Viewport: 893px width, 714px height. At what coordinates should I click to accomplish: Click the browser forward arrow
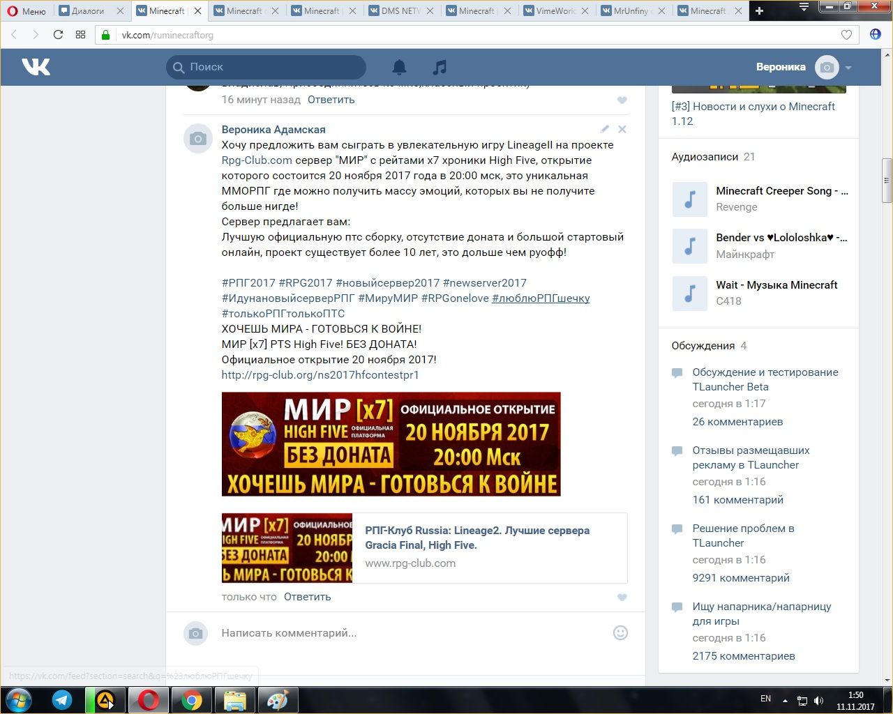click(x=36, y=35)
